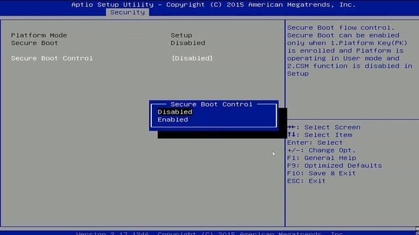This screenshot has height=235, width=419.
Task: Click the ESC: Exit hint
Action: click(x=306, y=181)
